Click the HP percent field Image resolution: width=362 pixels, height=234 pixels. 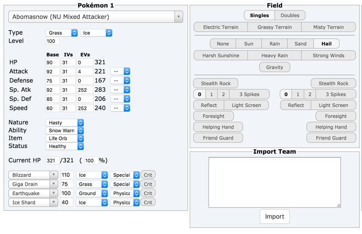91,161
